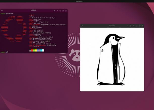The width and height of the screenshot is (154, 110).
Task: Open a new tab in the terminal
Action: click(2, 11)
